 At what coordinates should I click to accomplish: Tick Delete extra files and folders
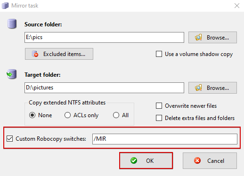coord(159,118)
